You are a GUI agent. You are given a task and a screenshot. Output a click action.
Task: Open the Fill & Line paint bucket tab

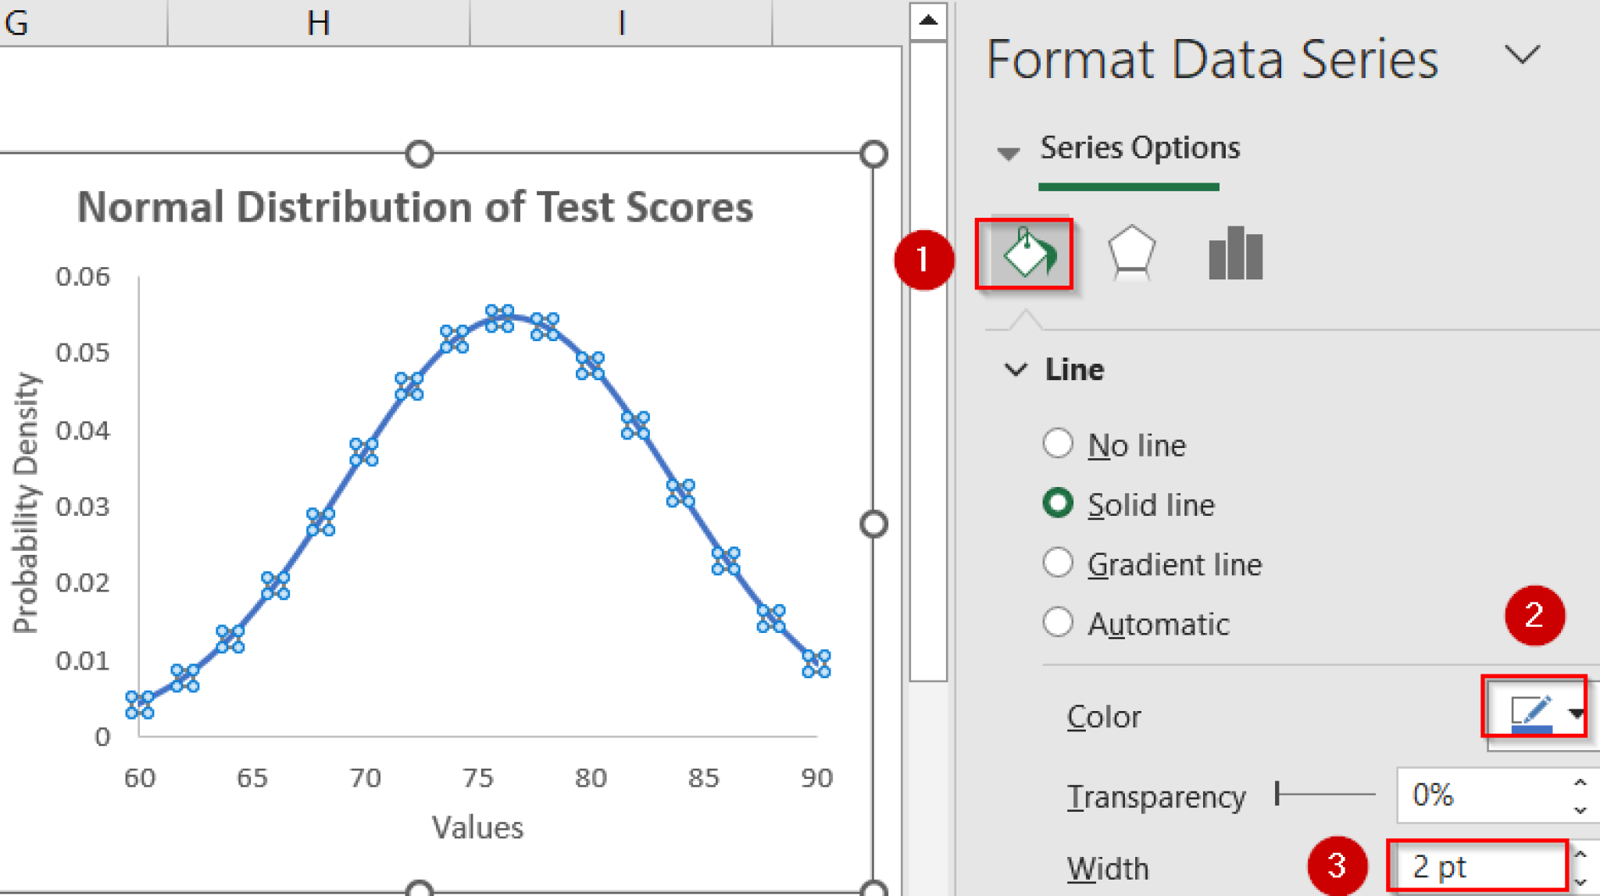1025,254
